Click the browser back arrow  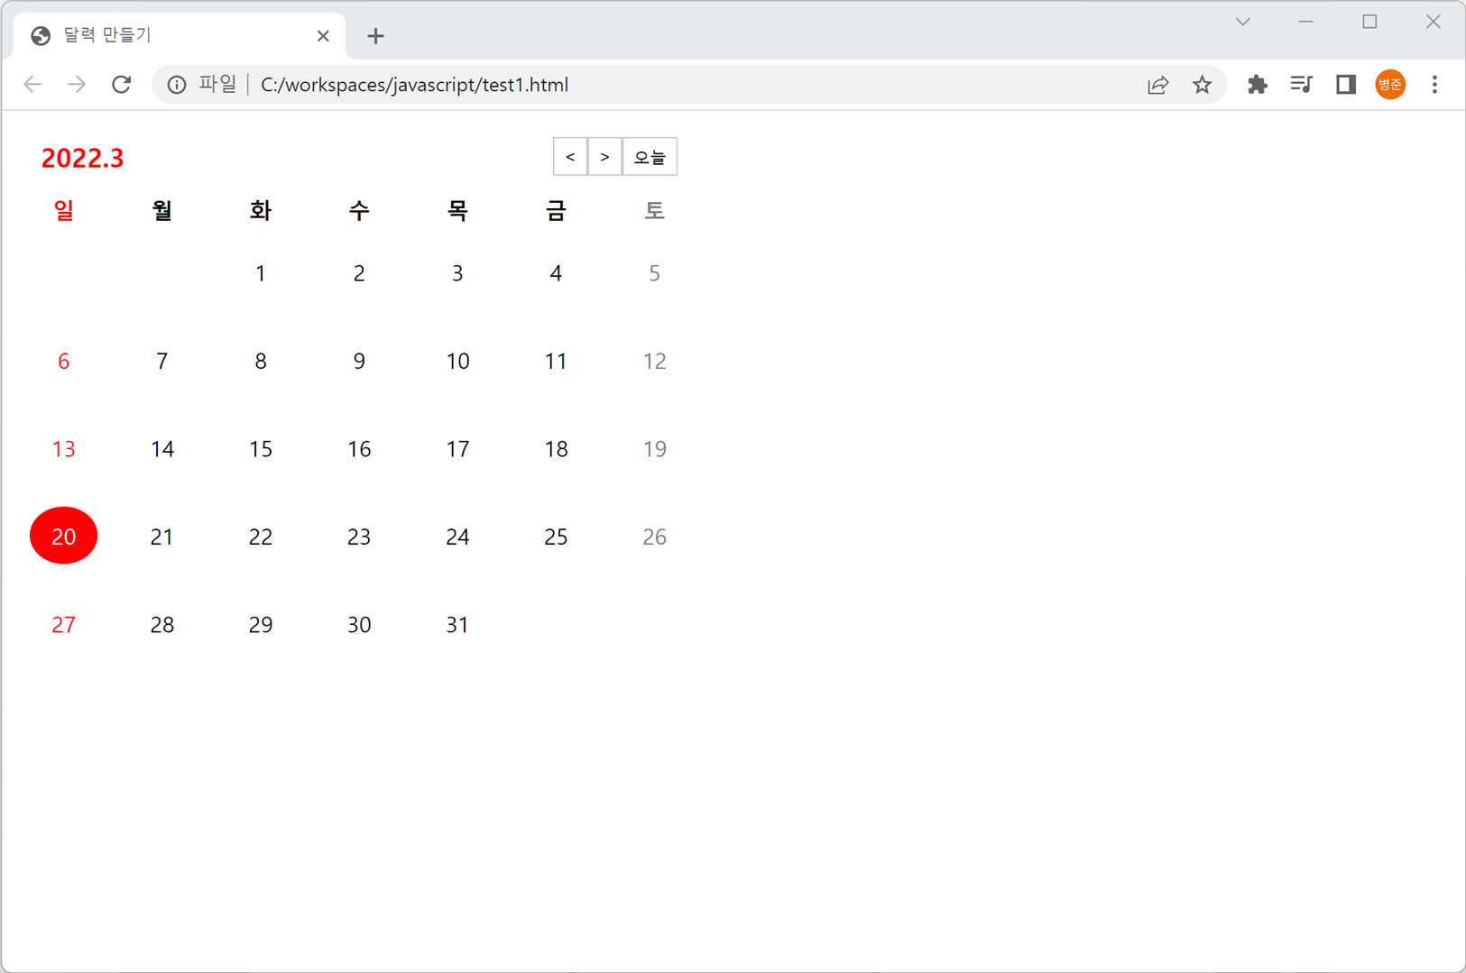coord(33,85)
